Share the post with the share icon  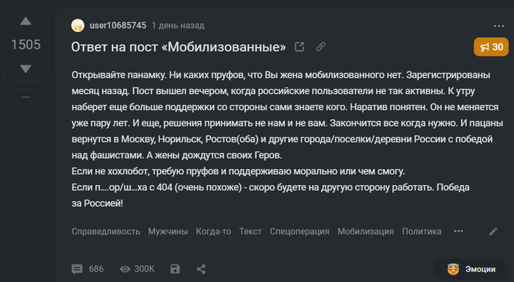(201, 270)
